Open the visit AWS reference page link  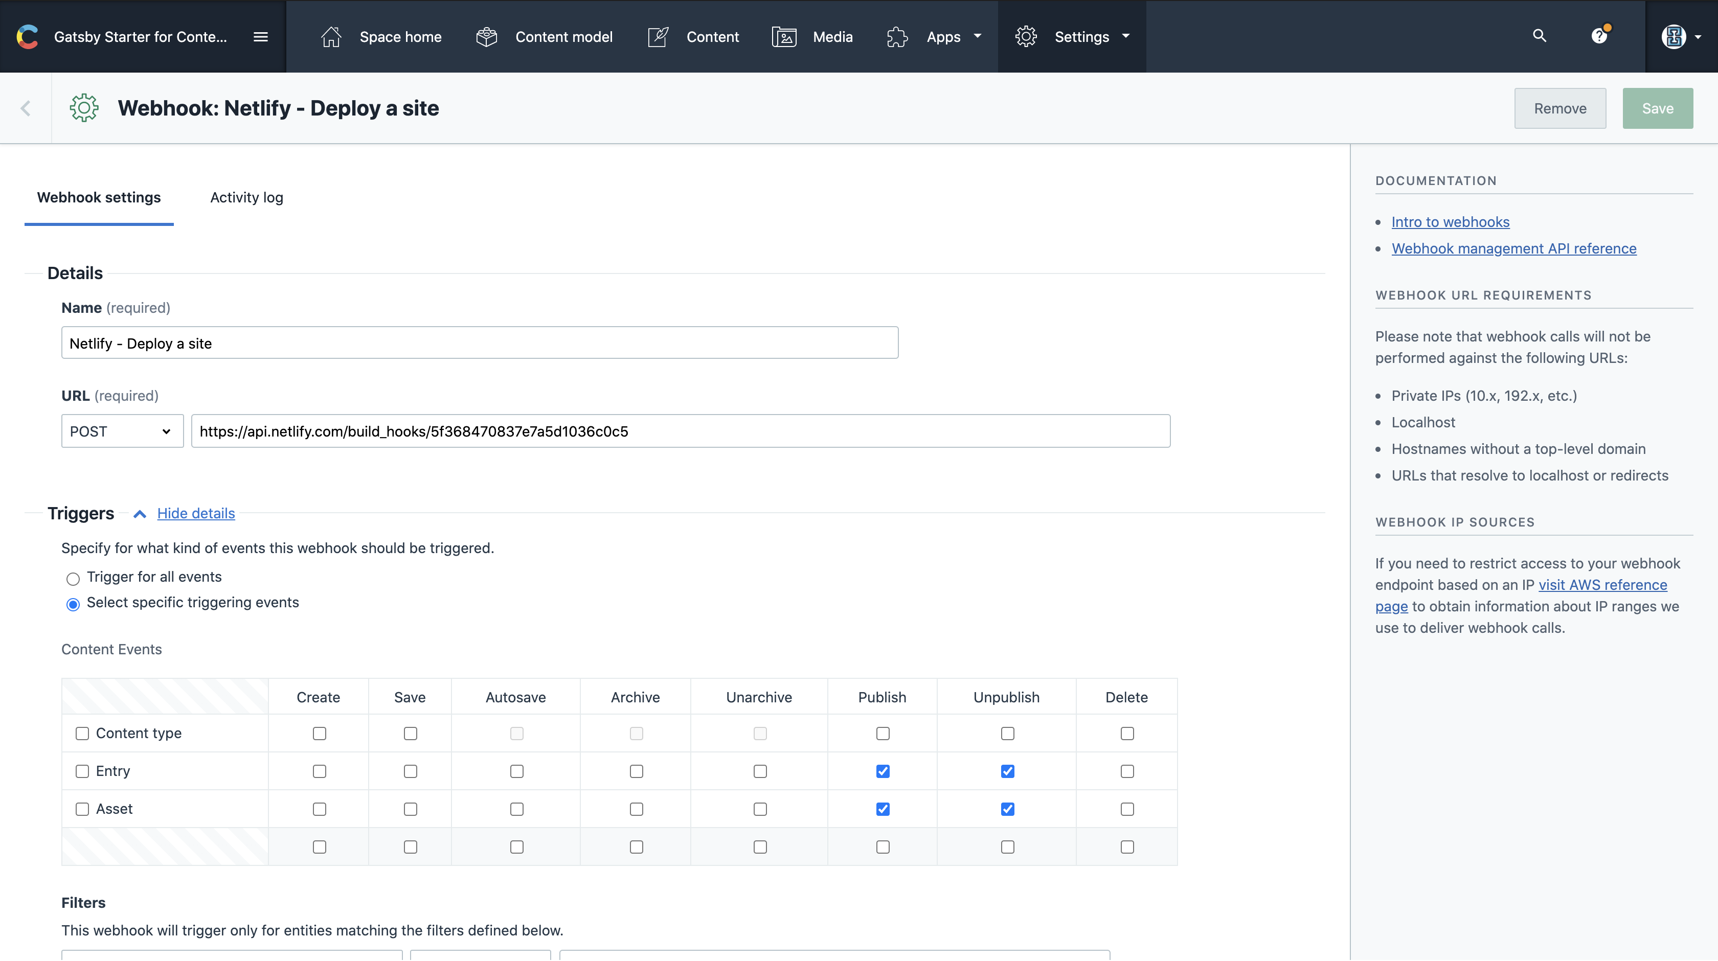(1602, 585)
